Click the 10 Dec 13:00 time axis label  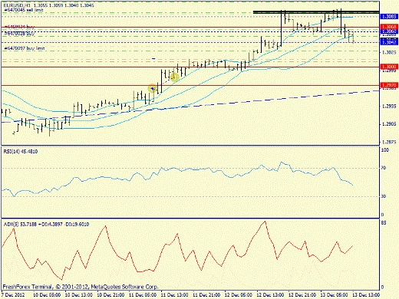(x=79, y=295)
